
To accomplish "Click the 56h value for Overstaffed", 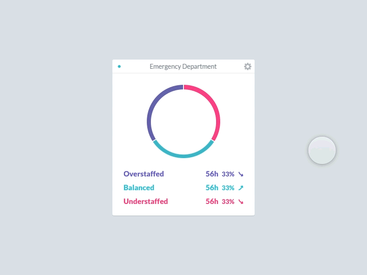I will coord(212,174).
